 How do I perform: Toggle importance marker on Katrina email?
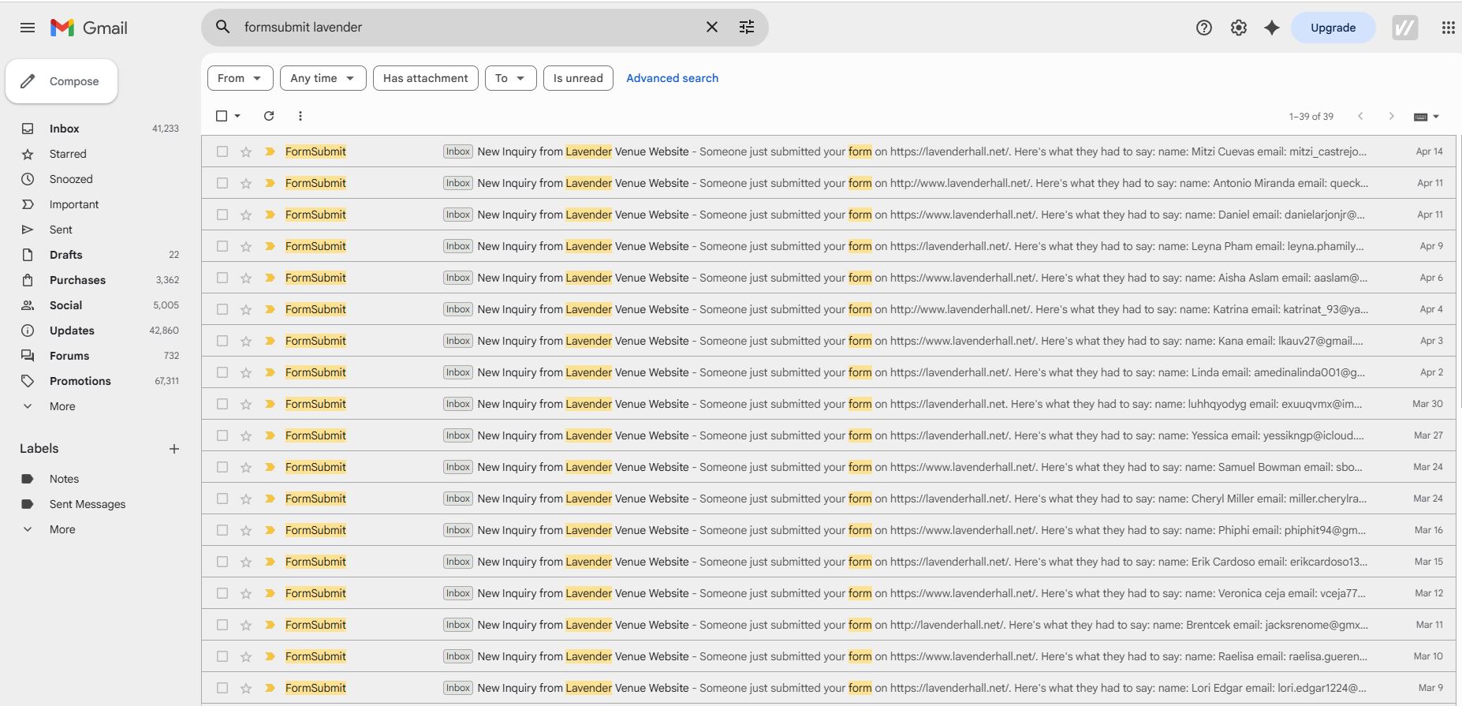(x=270, y=309)
